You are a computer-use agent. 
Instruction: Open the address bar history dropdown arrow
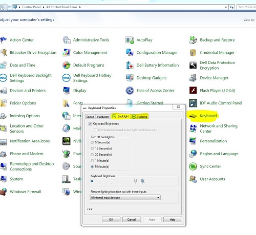coord(226,7)
